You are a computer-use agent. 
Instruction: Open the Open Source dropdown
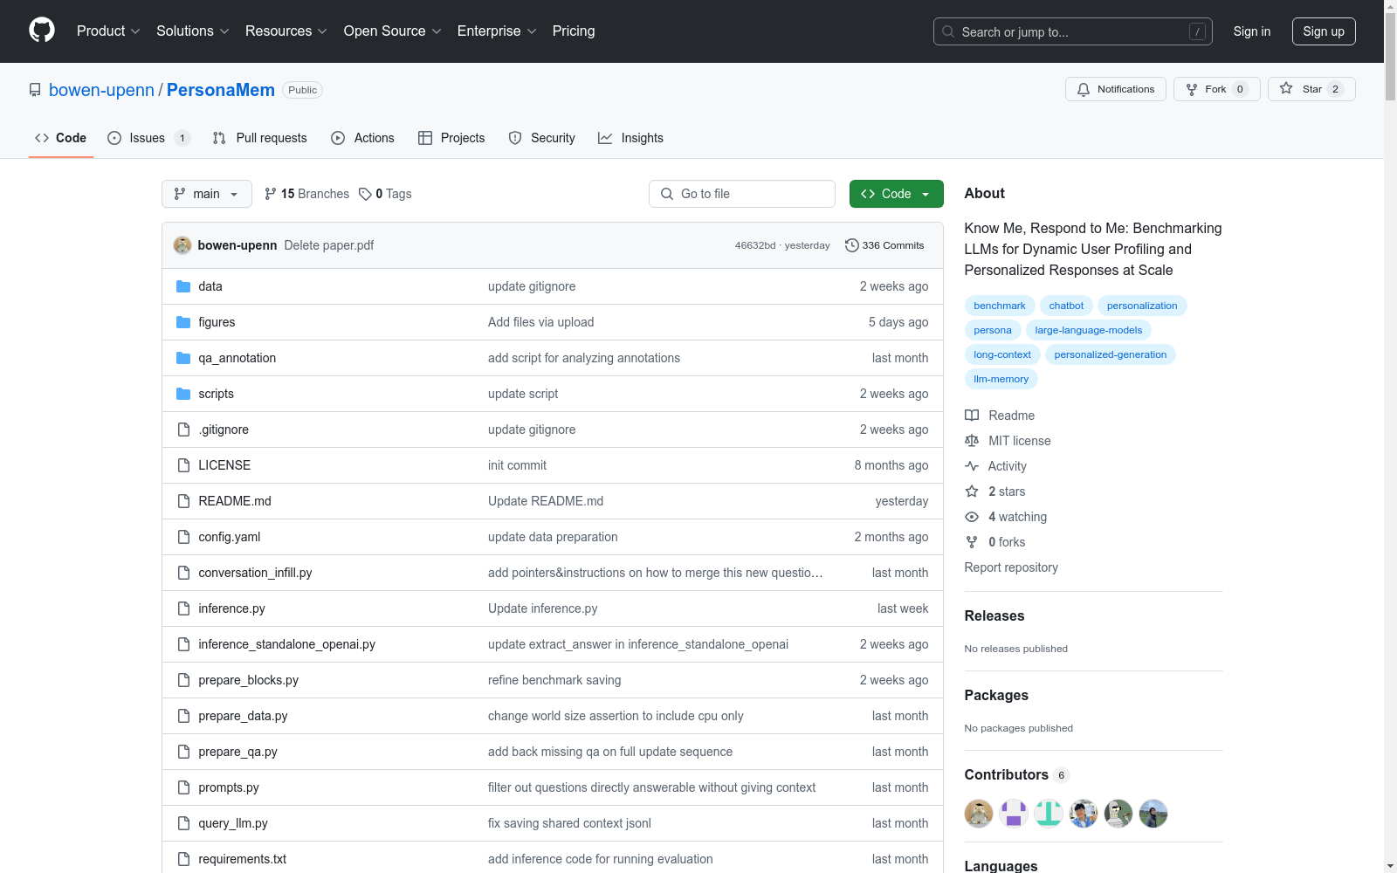393,31
